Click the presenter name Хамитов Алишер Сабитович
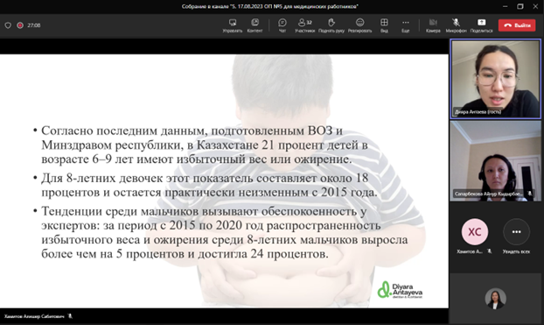 coord(34,316)
